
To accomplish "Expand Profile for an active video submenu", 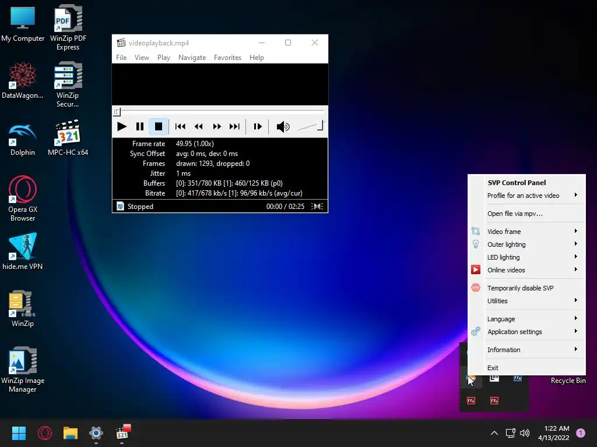I will click(526, 196).
